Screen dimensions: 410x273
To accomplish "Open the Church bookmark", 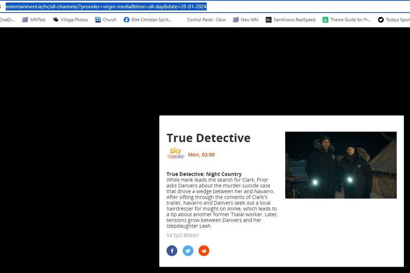I will 105,20.
